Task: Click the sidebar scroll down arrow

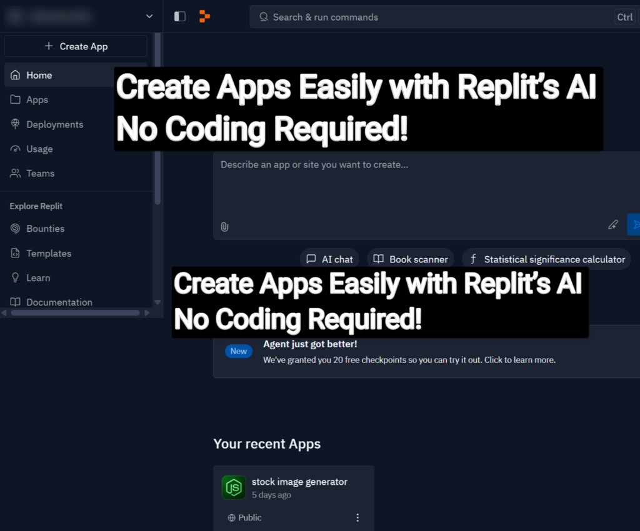Action: click(157, 303)
